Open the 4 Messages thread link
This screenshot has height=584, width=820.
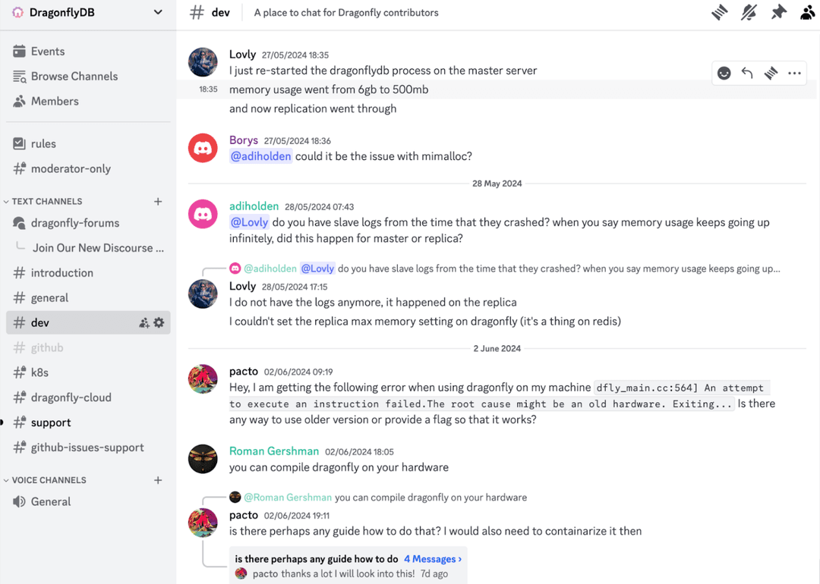click(x=432, y=559)
